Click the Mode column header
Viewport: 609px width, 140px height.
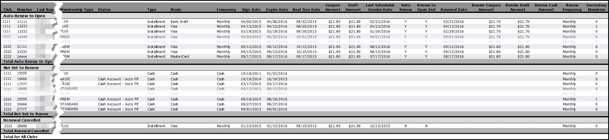coord(176,10)
